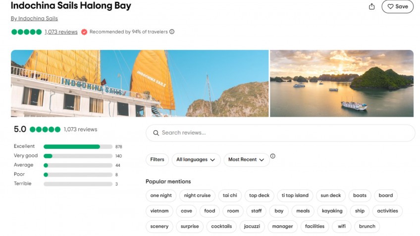The height and width of the screenshot is (236, 420).
Task: Choose the 'kayaking' popular mention tag
Action: [x=332, y=211]
